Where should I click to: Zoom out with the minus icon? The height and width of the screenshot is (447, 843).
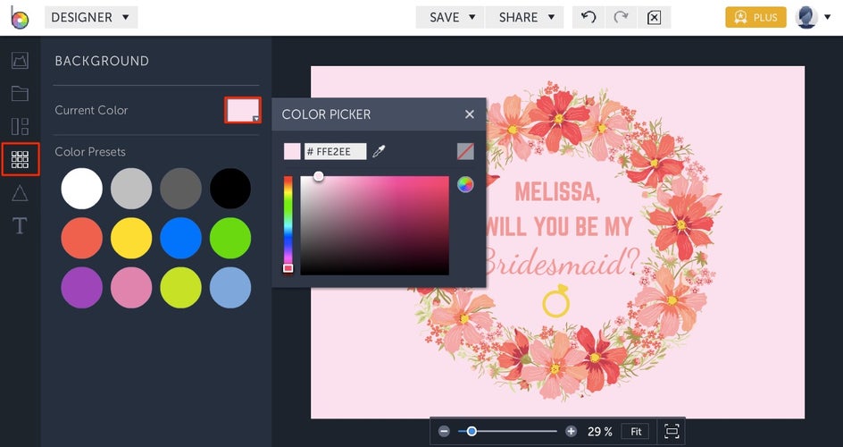coord(444,432)
